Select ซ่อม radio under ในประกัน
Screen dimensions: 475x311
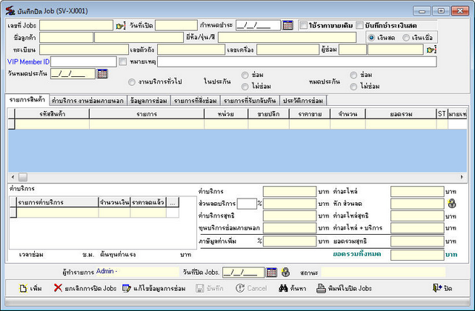[245, 75]
